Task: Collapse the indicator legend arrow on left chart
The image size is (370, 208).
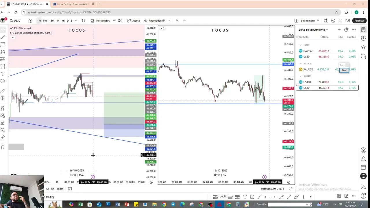Action: [x=13, y=38]
